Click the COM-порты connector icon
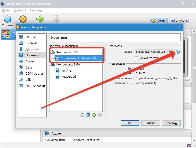 [x=21, y=73]
